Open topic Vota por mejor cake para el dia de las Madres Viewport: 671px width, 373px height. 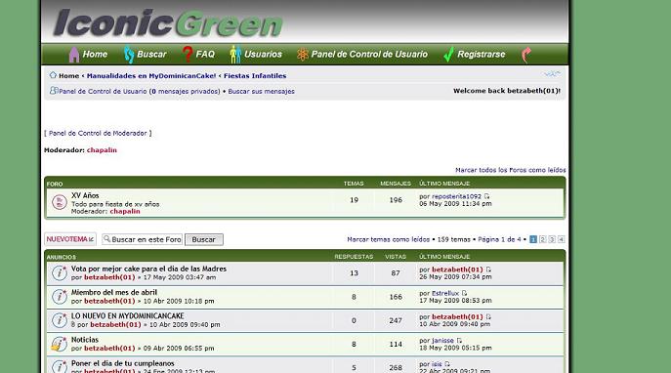(x=148, y=269)
